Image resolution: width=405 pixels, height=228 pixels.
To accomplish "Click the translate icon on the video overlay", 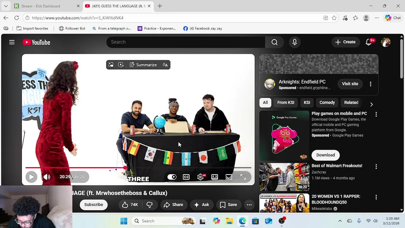I will pos(165,65).
